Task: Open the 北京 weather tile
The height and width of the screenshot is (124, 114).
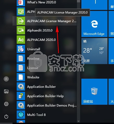Action: pos(94,51)
